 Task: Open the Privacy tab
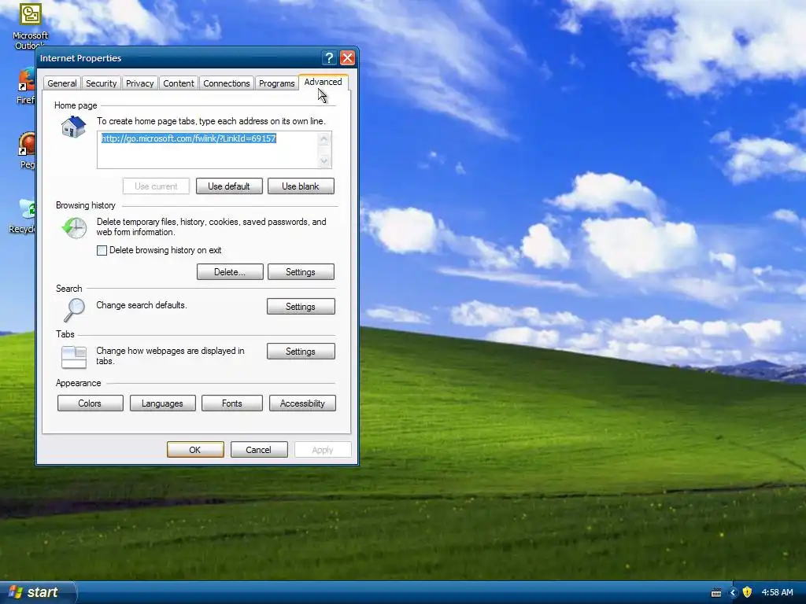pos(140,83)
